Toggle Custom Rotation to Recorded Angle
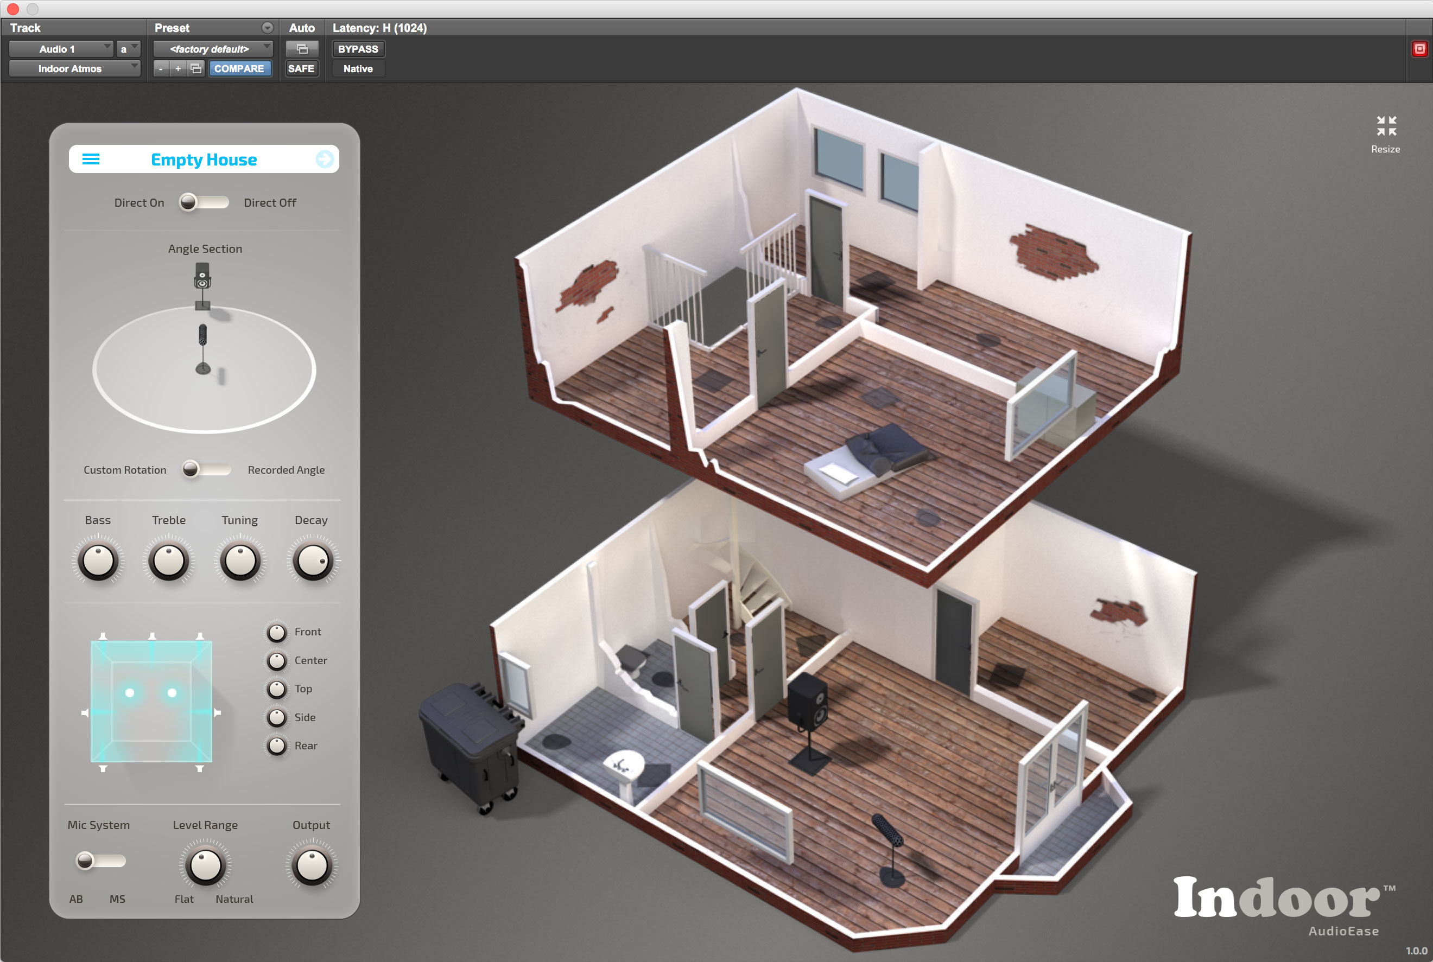The image size is (1433, 962). (205, 468)
